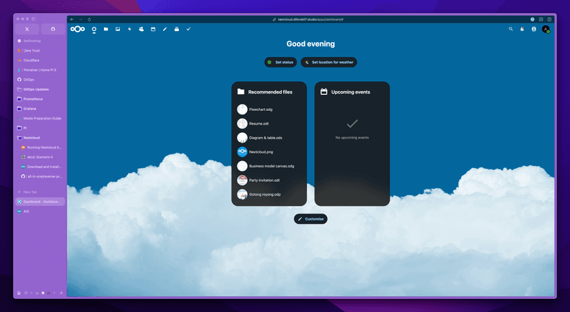This screenshot has height=312, width=570.
Task: Open the Activity lightning bolt icon
Action: [x=129, y=29]
